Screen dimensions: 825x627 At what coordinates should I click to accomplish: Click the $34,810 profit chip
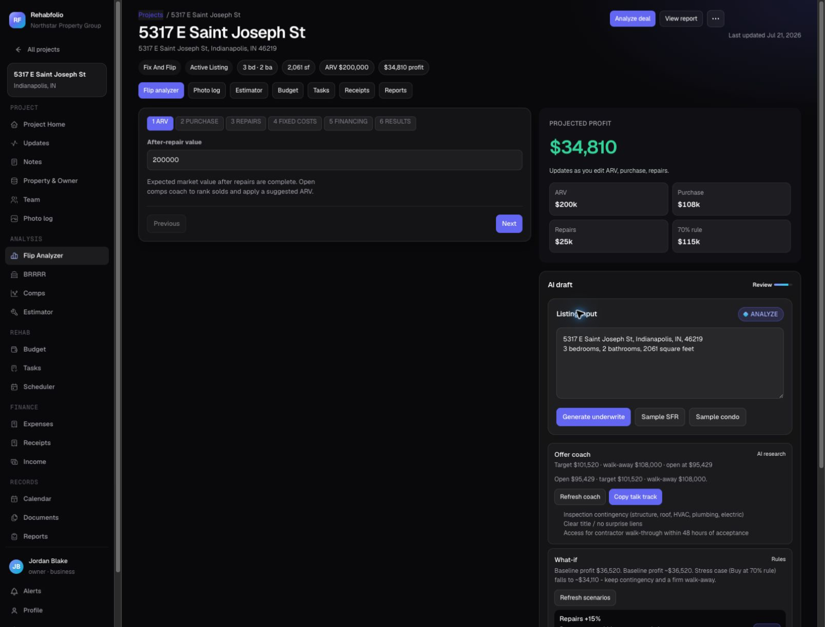click(x=404, y=68)
